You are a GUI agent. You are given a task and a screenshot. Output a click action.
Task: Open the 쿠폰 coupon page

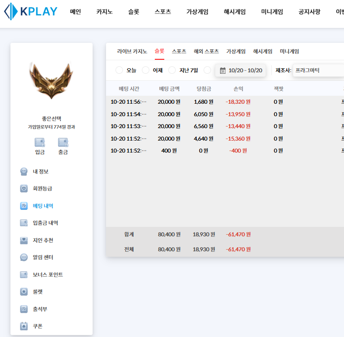[x=38, y=326]
